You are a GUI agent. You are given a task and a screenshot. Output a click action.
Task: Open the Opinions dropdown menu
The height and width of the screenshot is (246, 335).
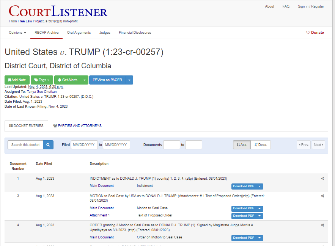coord(17,33)
